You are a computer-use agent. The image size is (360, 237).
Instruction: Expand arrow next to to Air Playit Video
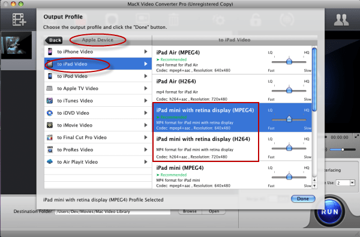(x=146, y=161)
